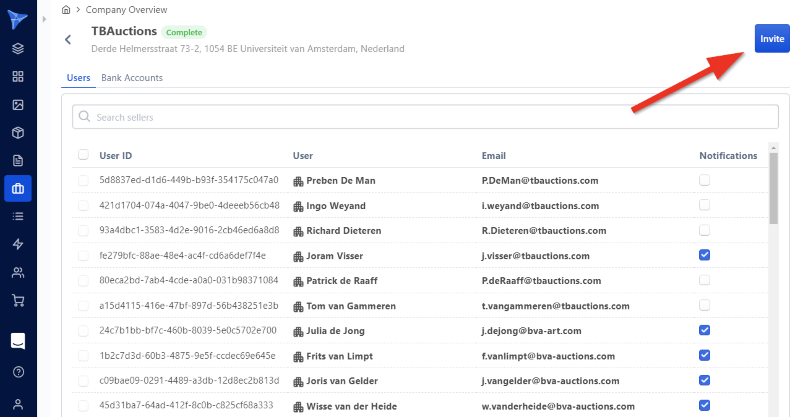This screenshot has width=797, height=417.
Task: Check the select-all checkbox in table header
Action: (x=83, y=155)
